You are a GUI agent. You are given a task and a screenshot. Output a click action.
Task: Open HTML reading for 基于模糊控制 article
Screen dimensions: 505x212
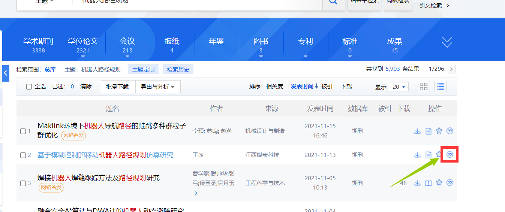[429, 155]
